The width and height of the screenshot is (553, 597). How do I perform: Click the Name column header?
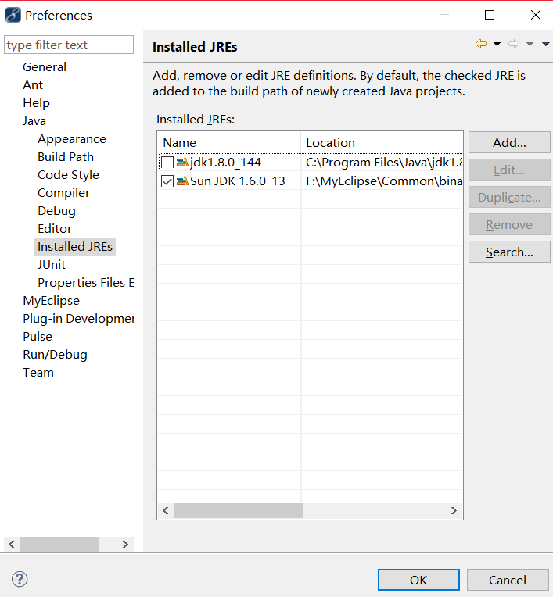[x=229, y=143]
